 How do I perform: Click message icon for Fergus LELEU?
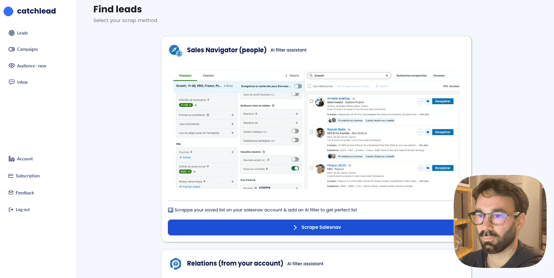point(428,168)
